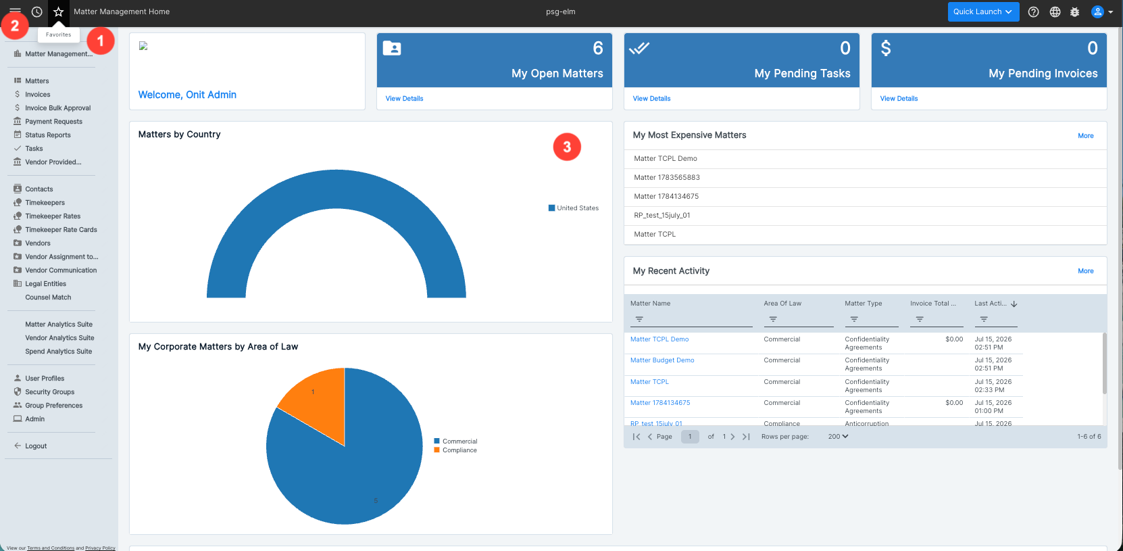Toggle Compliance series in pie legend
The image size is (1123, 551).
[x=455, y=450]
